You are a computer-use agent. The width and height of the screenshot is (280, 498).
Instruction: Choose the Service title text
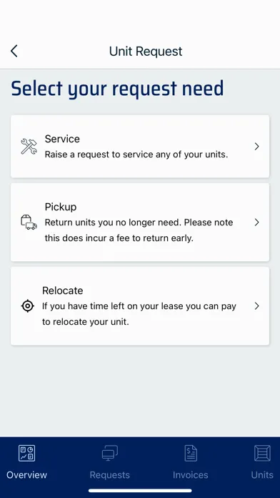point(62,139)
